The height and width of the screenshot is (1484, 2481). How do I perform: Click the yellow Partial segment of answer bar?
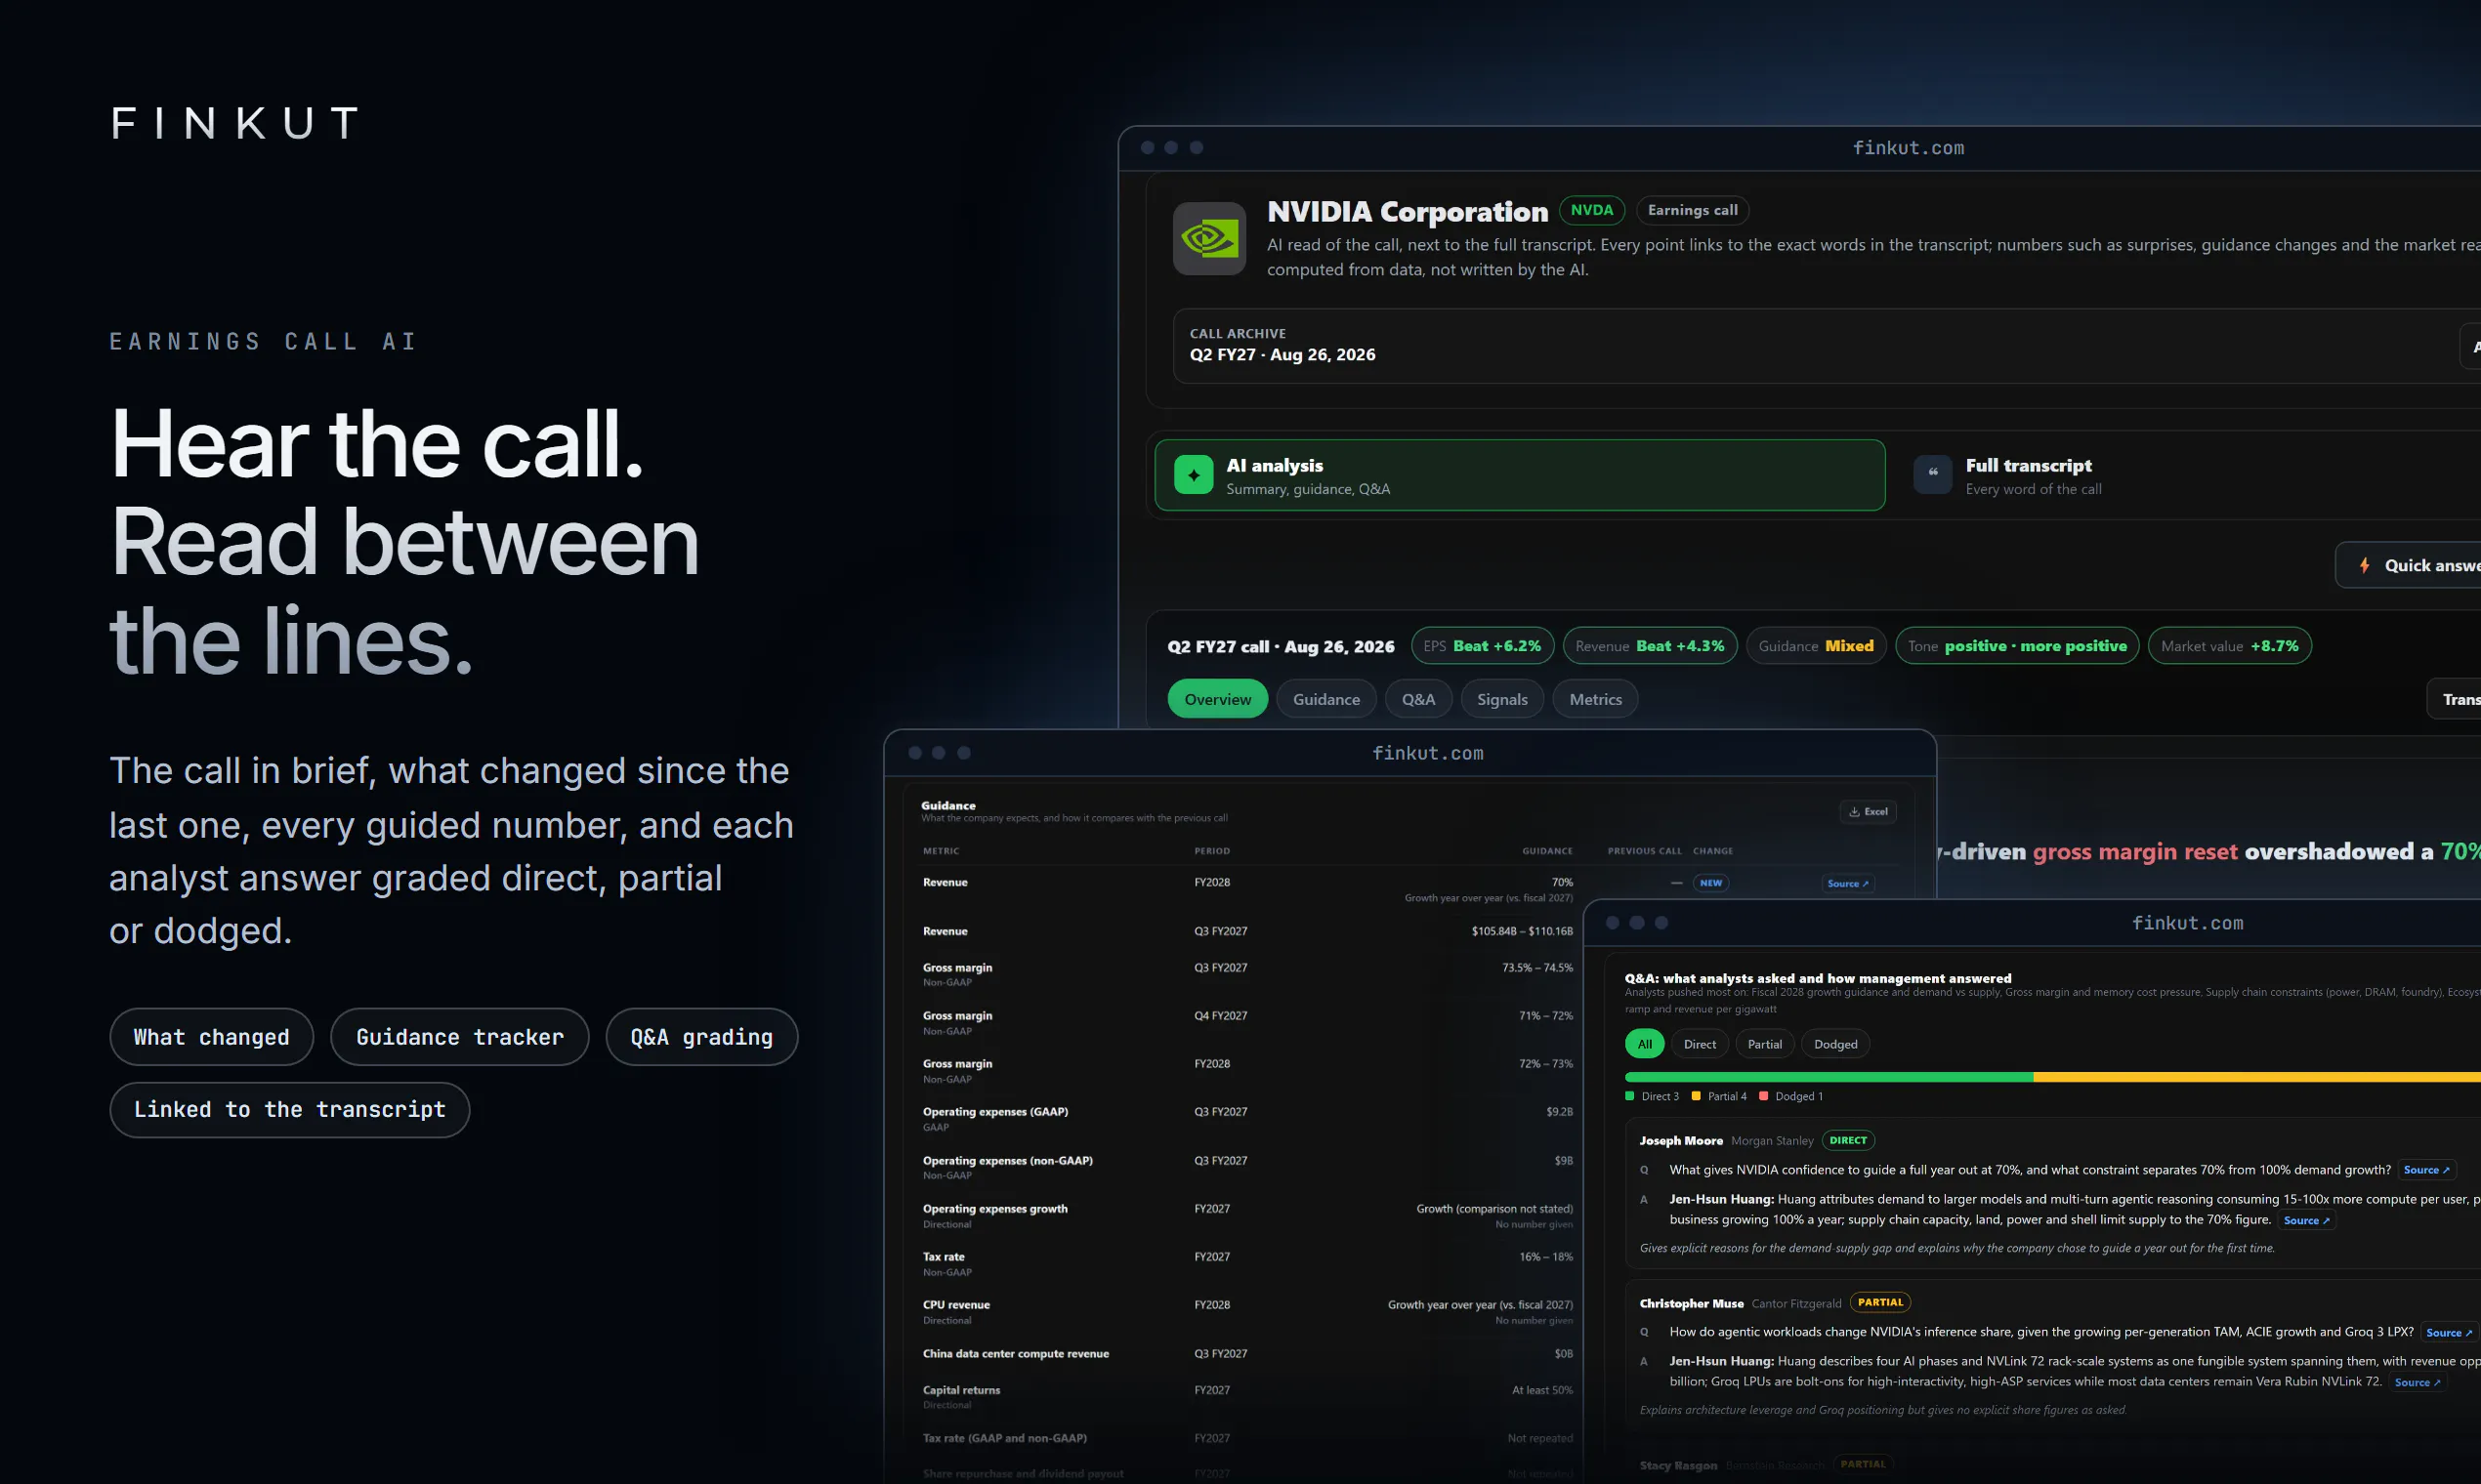click(2257, 1077)
